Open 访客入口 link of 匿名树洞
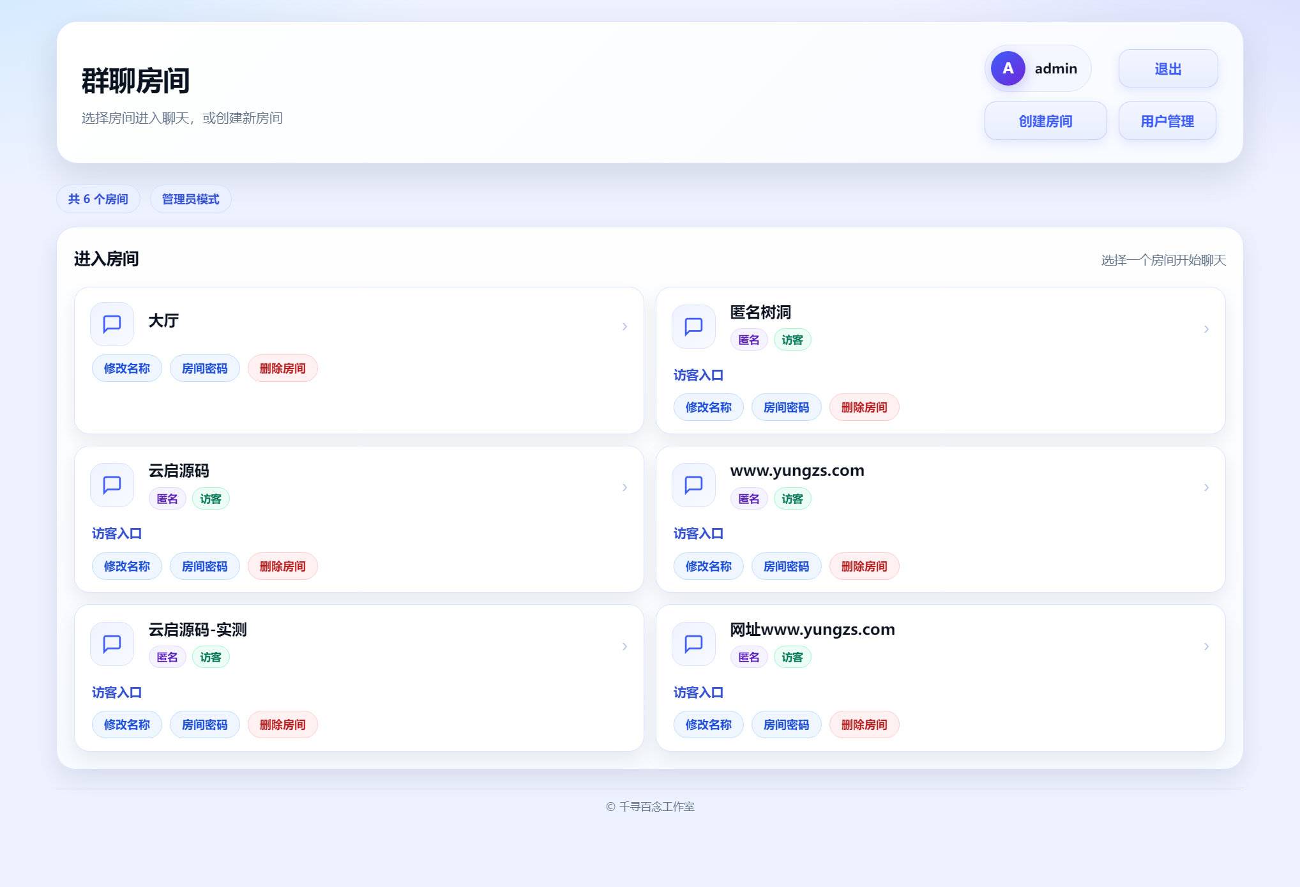Screen dimensions: 1300x887 point(699,375)
